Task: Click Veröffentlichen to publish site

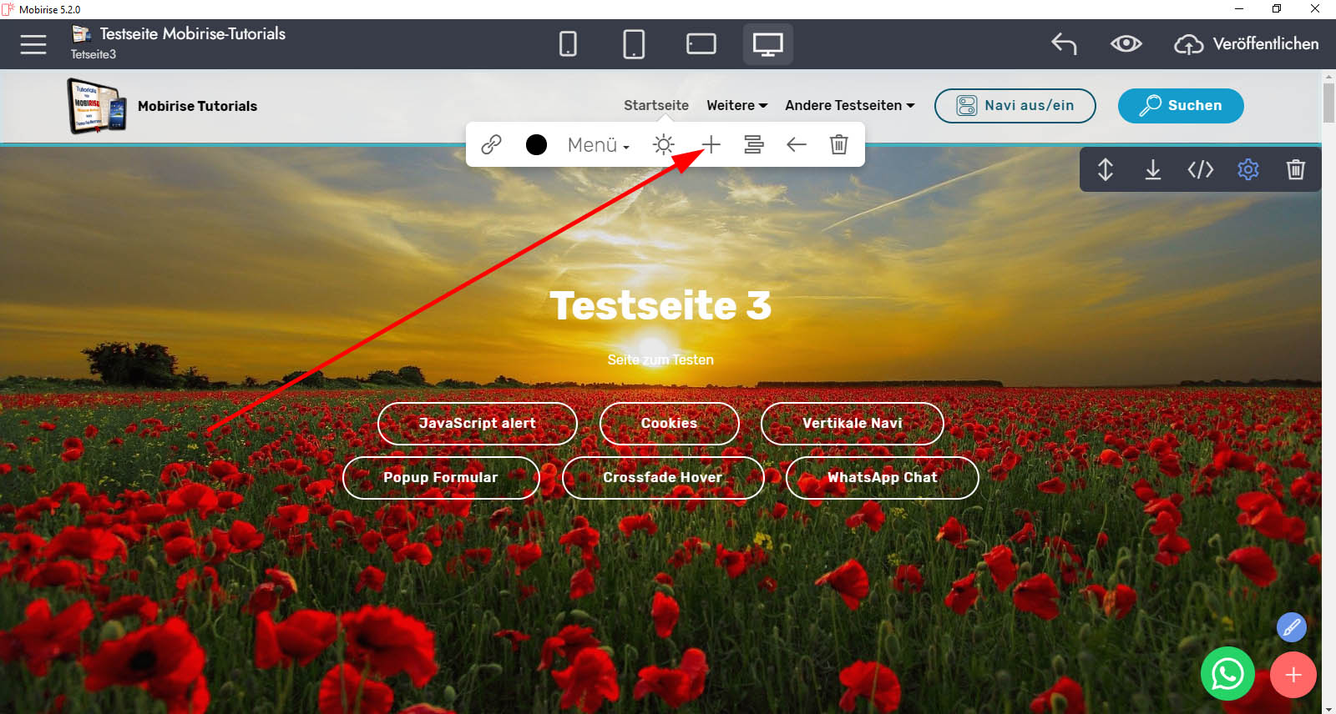Action: 1247,43
